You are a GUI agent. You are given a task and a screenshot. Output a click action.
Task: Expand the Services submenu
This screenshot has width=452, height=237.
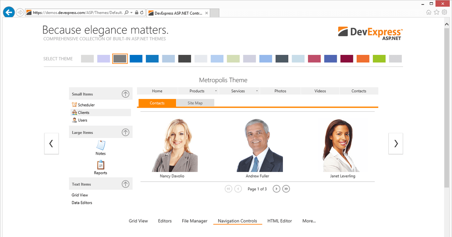pyautogui.click(x=257, y=91)
